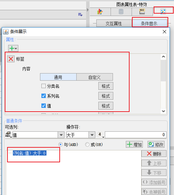Open the green plus add-property dropdown

pos(13,48)
